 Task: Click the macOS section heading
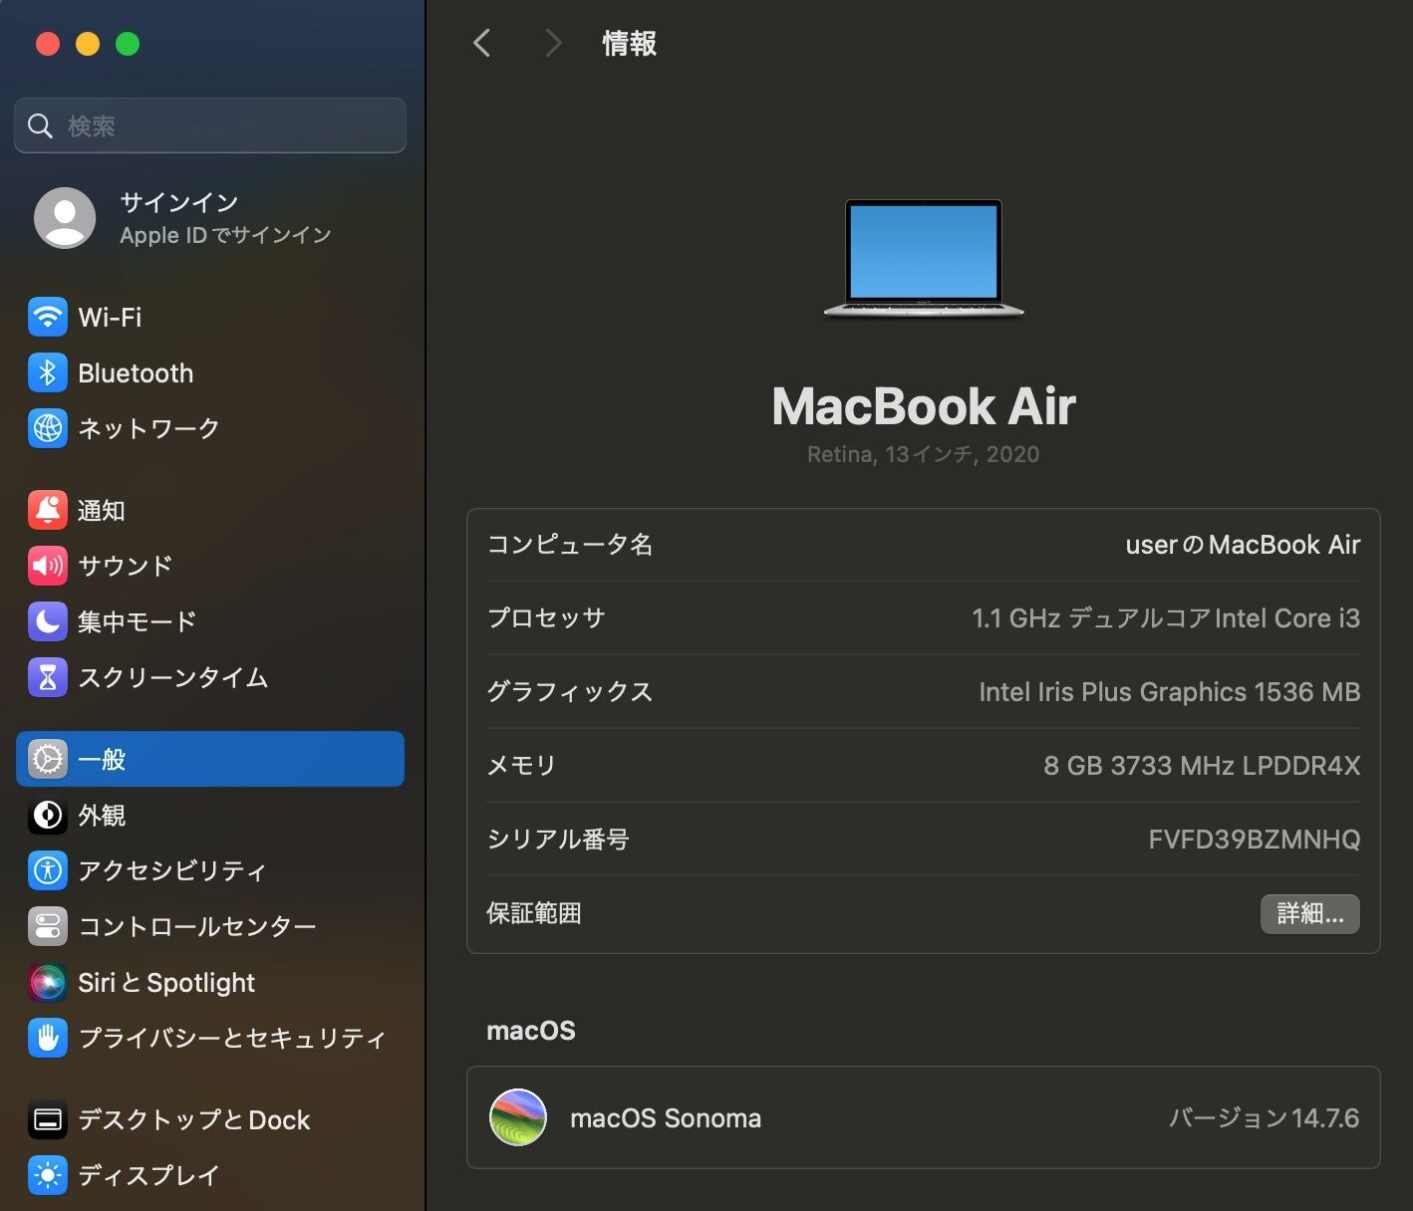click(531, 1031)
